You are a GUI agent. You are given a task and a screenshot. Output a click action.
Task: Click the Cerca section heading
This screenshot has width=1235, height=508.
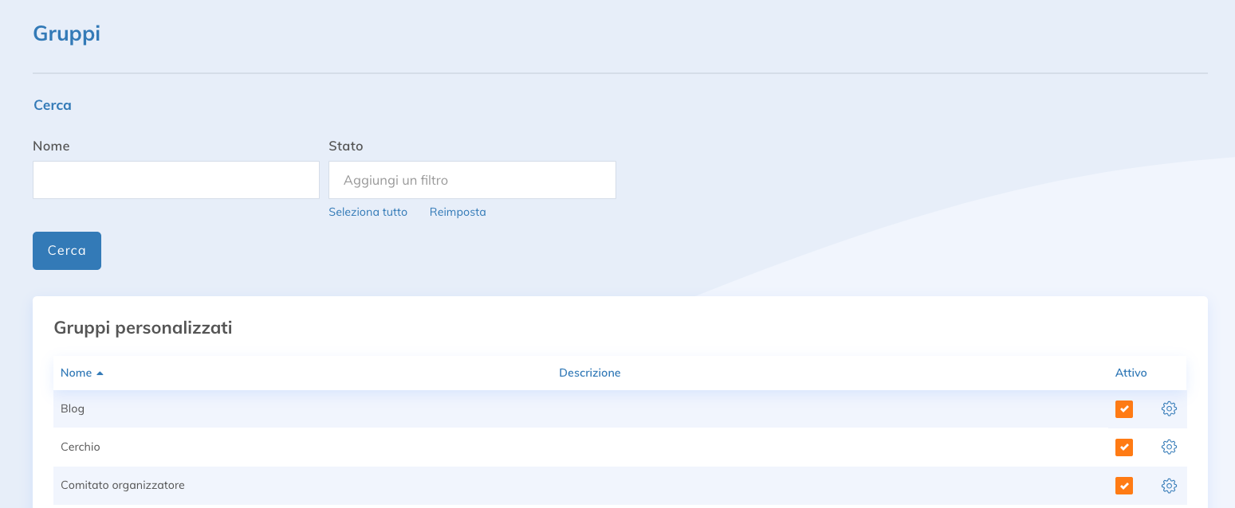(x=53, y=105)
